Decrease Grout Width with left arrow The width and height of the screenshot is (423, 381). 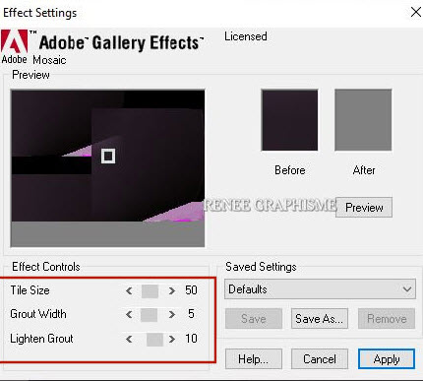coord(129,314)
